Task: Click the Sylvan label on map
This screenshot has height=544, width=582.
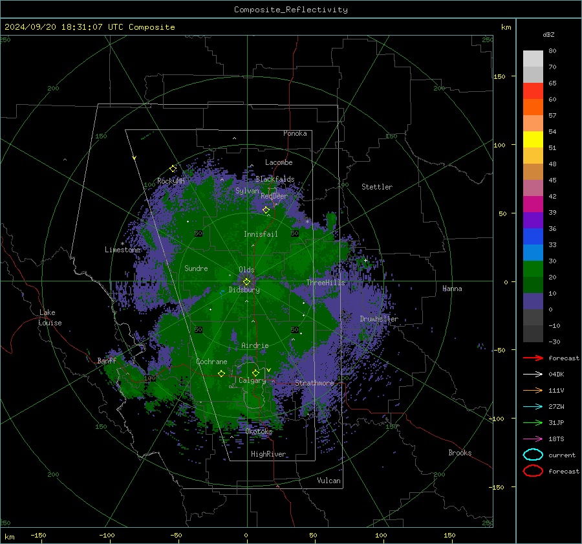Action: (x=247, y=191)
